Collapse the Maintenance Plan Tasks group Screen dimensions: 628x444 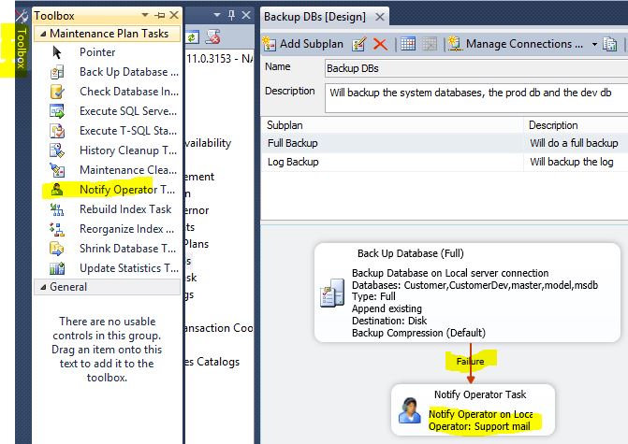coord(40,33)
